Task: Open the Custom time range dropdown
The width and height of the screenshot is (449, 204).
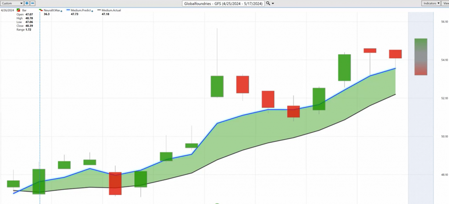Action: point(12,3)
